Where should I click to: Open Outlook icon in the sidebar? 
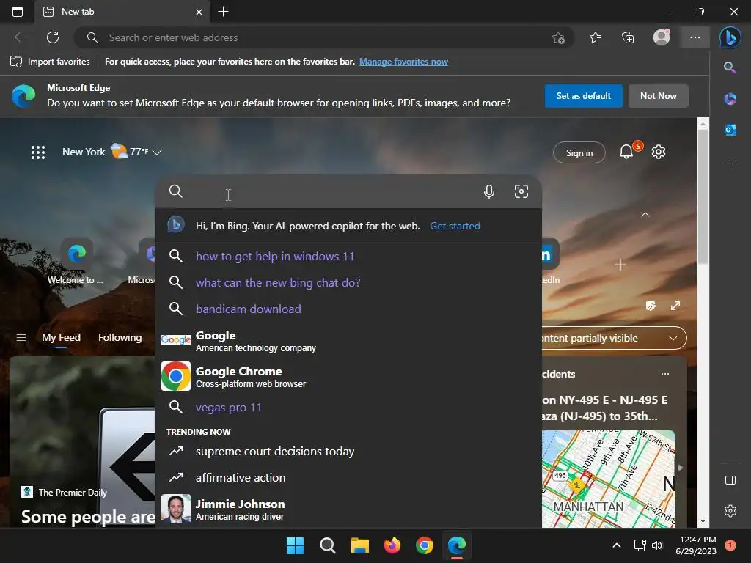[730, 130]
